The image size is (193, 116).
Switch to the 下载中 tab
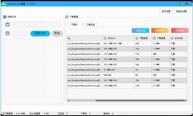click(74, 25)
